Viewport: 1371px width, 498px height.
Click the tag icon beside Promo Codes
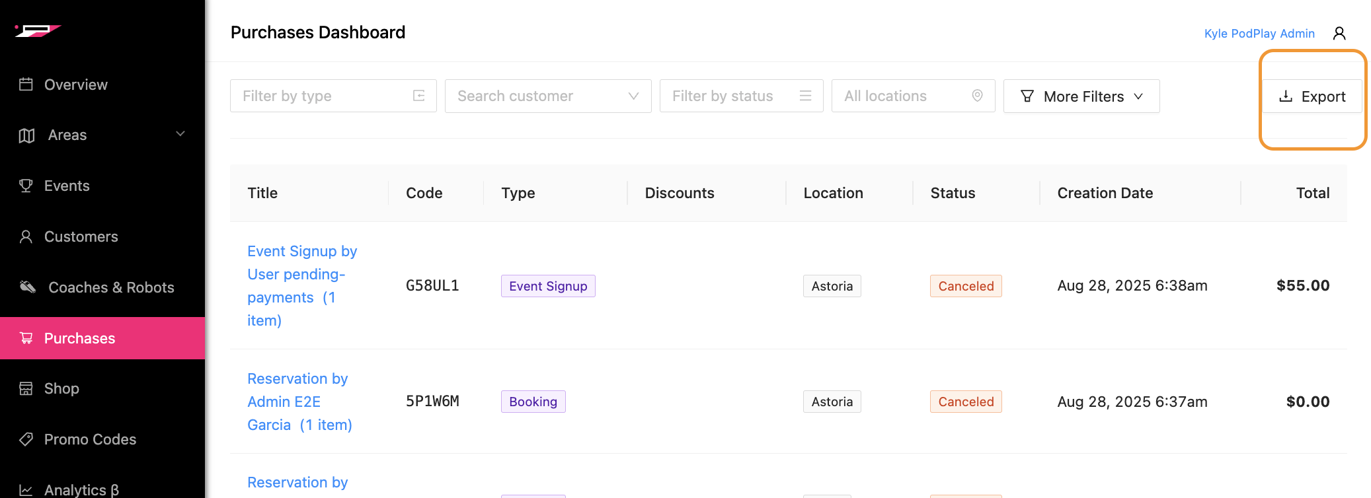point(26,439)
